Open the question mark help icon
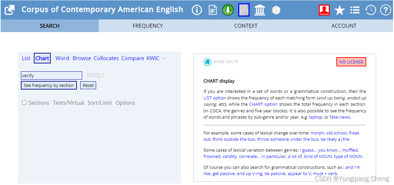 tap(386, 10)
